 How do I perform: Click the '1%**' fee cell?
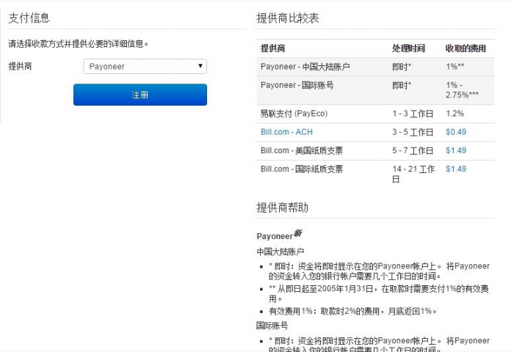[x=455, y=67]
